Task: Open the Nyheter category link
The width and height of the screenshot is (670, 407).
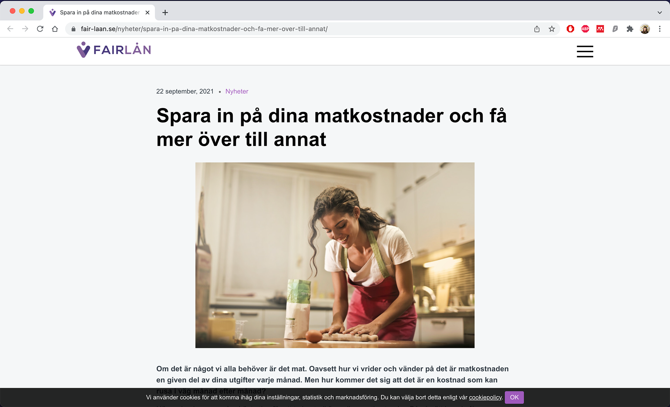Action: pos(237,91)
